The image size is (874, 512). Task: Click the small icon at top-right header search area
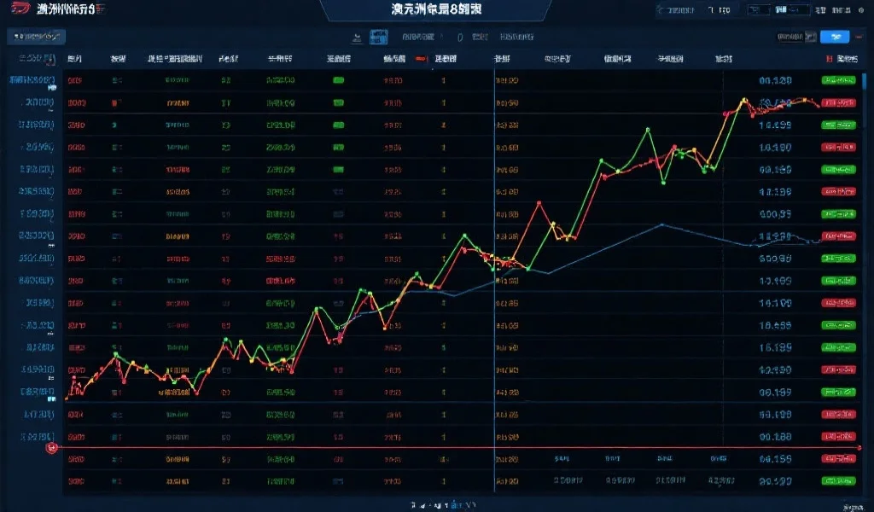click(660, 11)
